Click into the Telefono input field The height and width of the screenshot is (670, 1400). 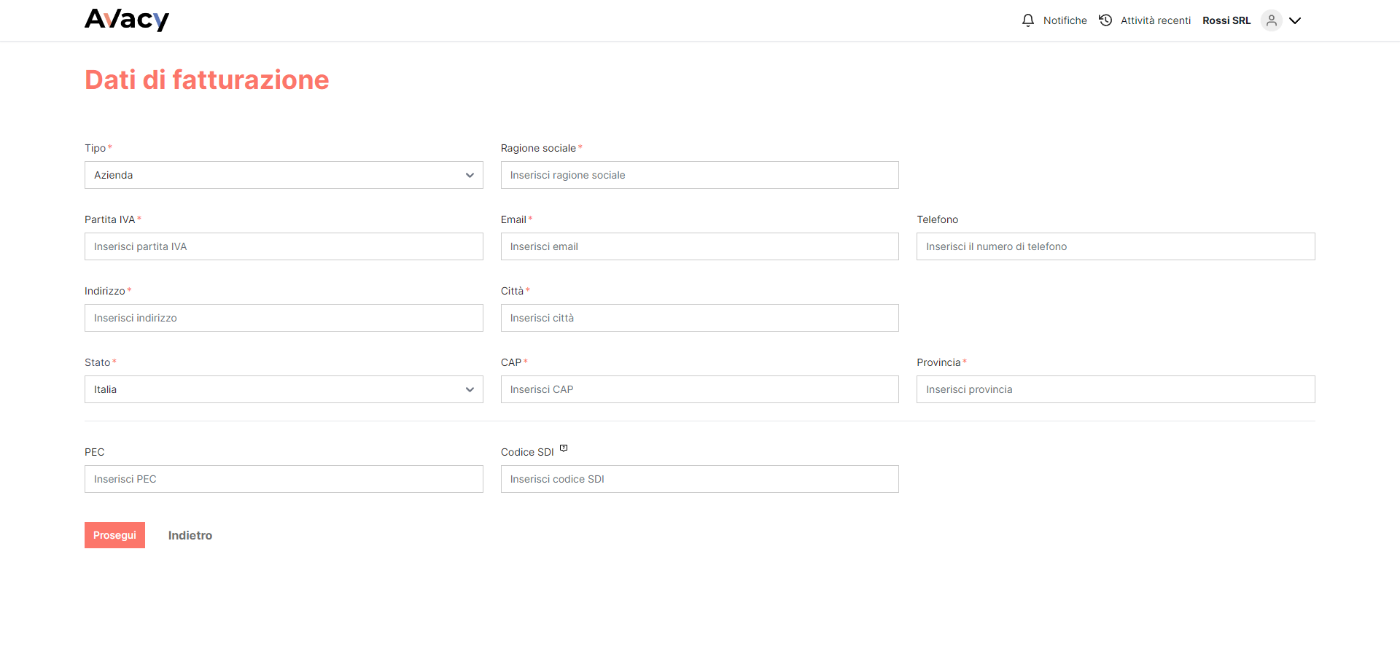[1116, 246]
